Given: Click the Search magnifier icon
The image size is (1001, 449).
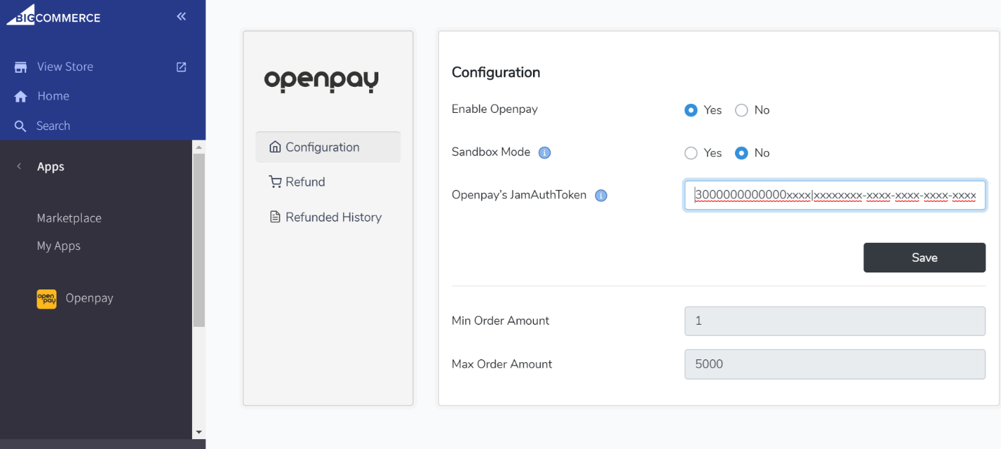Looking at the screenshot, I should point(20,126).
